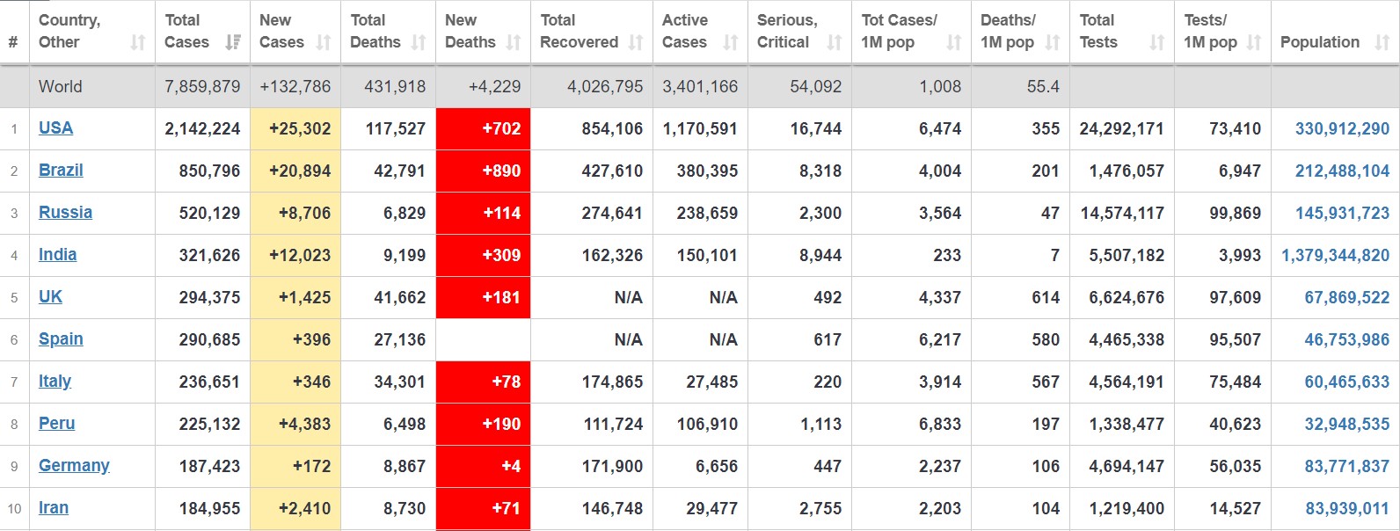Click the # rank column header
This screenshot has width=1400, height=531.
point(13,42)
